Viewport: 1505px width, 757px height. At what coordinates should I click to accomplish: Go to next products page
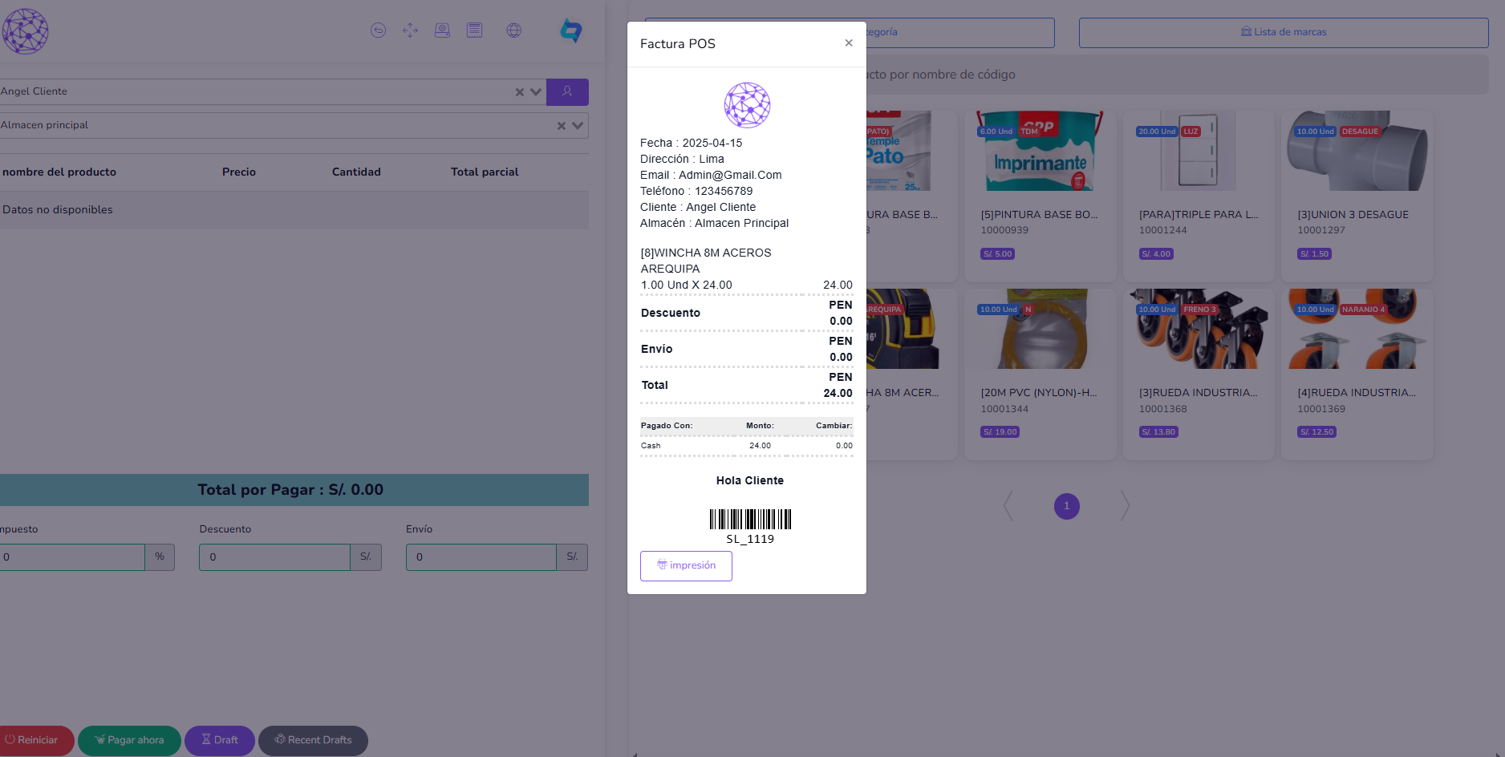click(x=1125, y=506)
